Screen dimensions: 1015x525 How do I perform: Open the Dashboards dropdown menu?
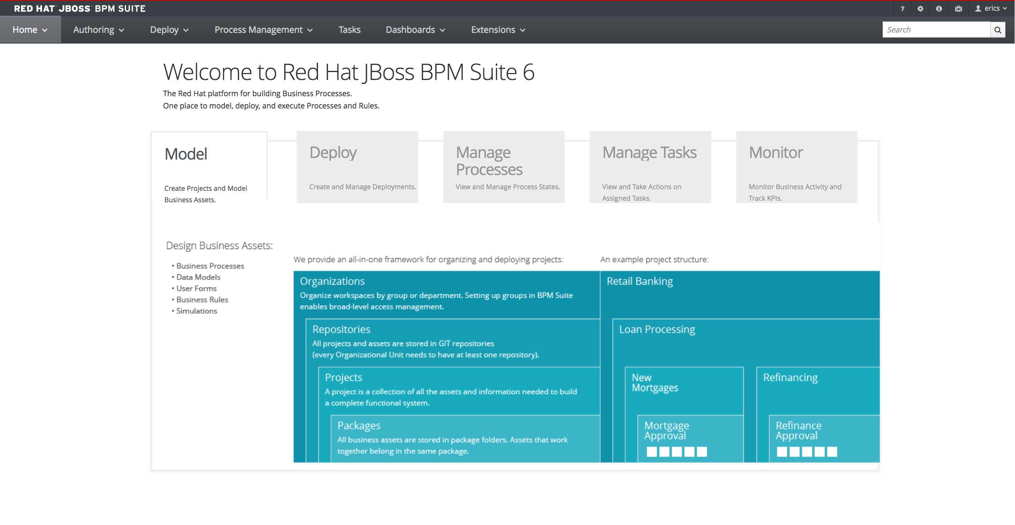click(415, 30)
